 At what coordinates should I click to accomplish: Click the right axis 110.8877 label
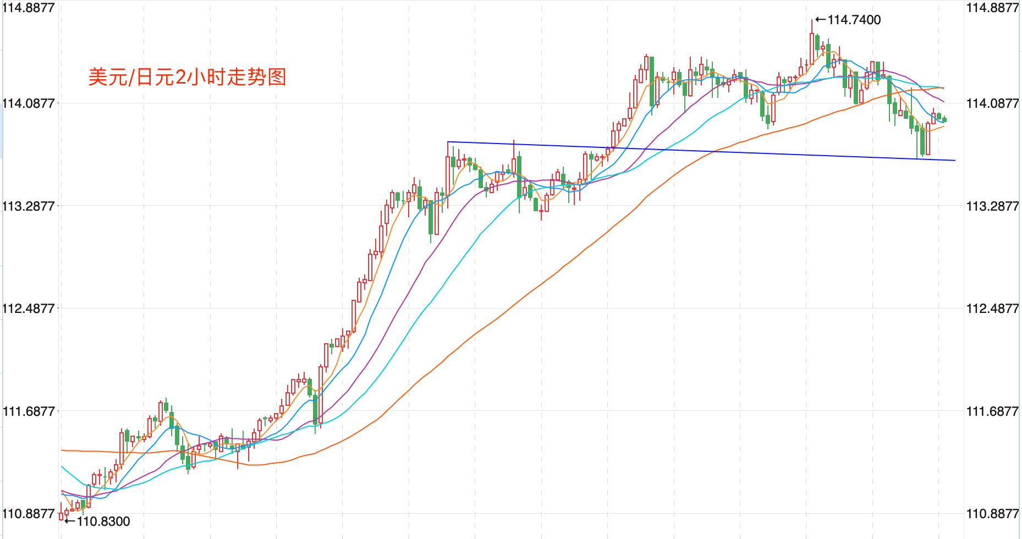(992, 514)
